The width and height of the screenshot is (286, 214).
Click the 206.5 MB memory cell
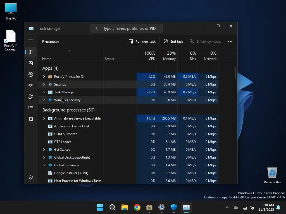pos(167,118)
